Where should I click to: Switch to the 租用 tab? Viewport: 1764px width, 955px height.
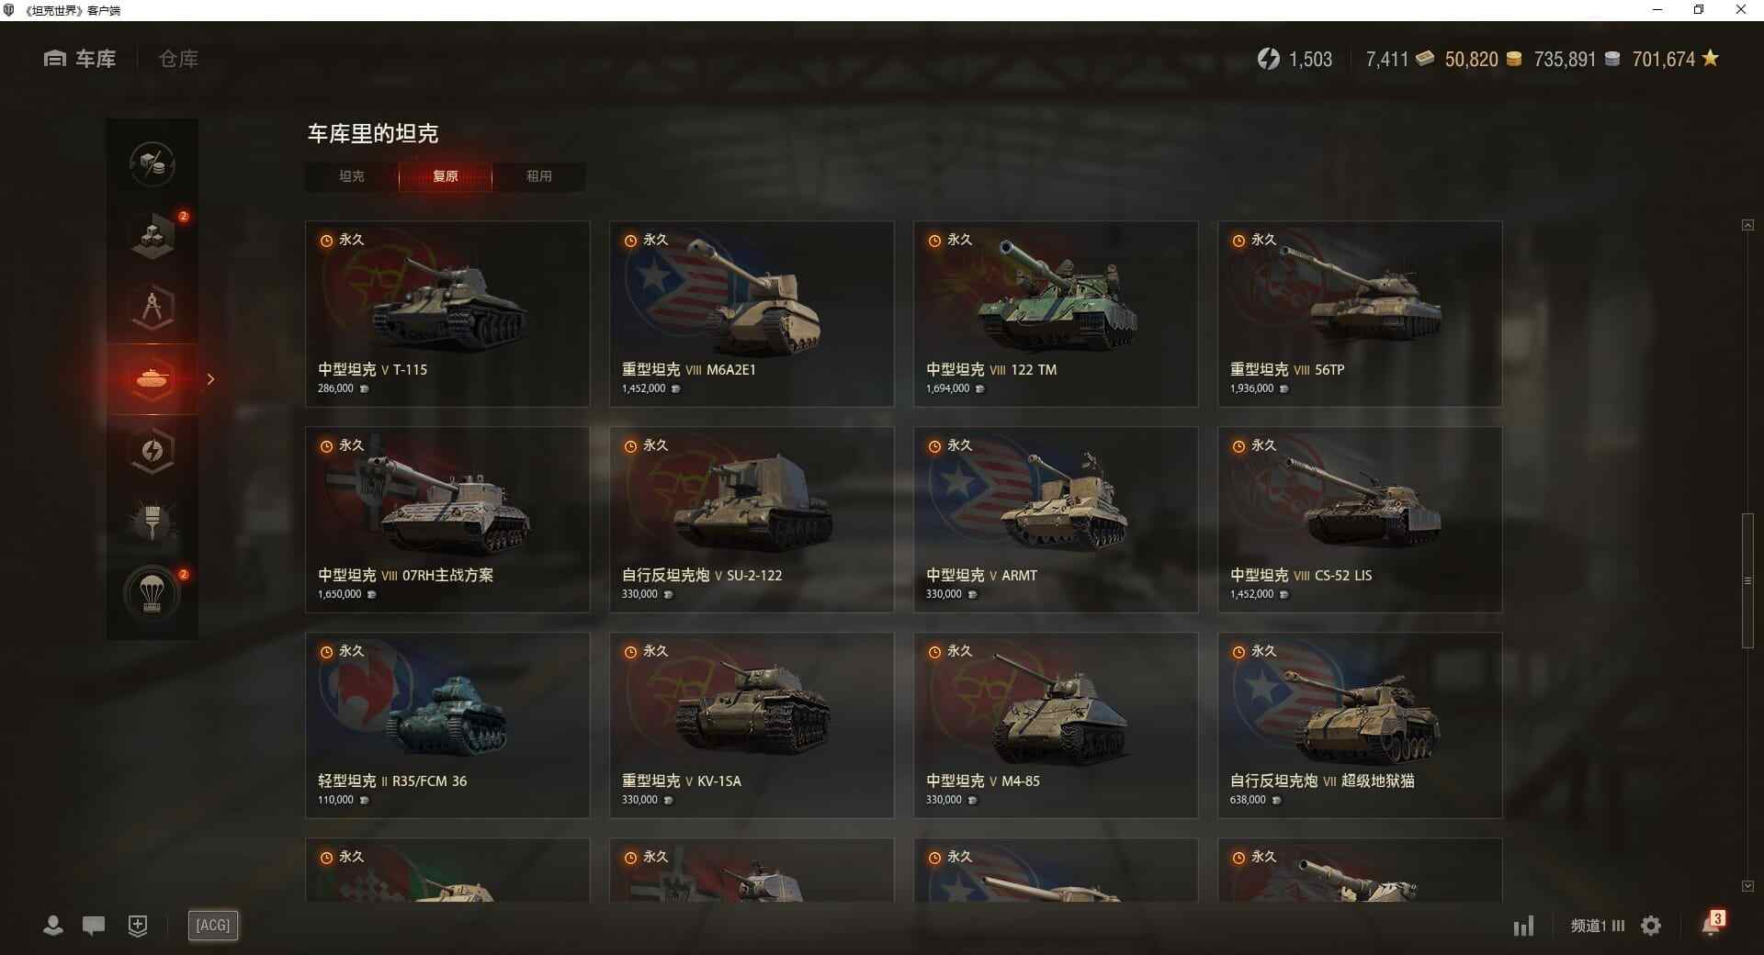539,176
